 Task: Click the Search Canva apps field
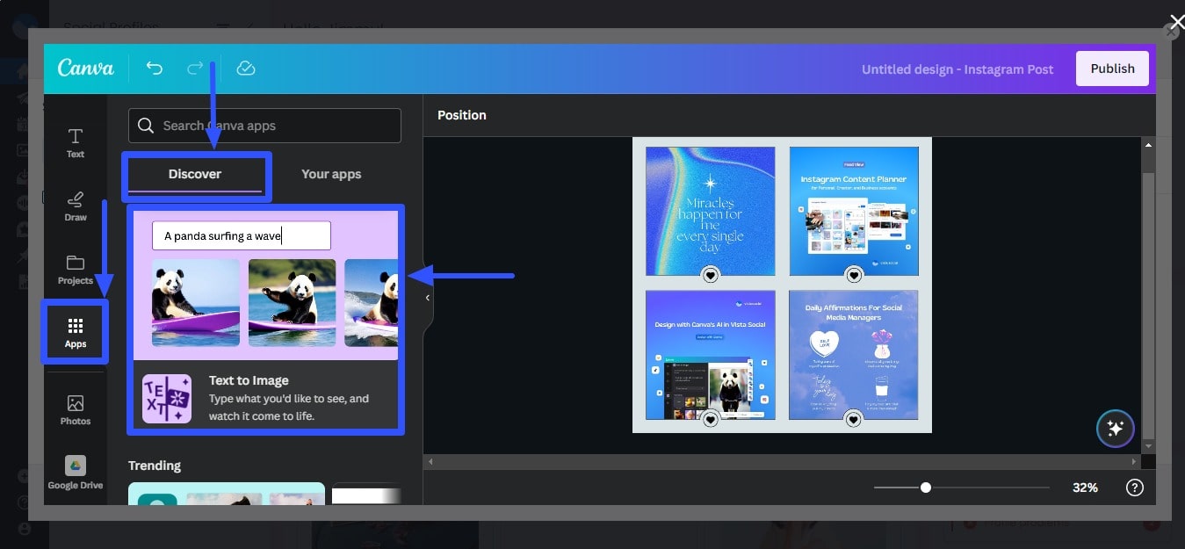click(264, 126)
